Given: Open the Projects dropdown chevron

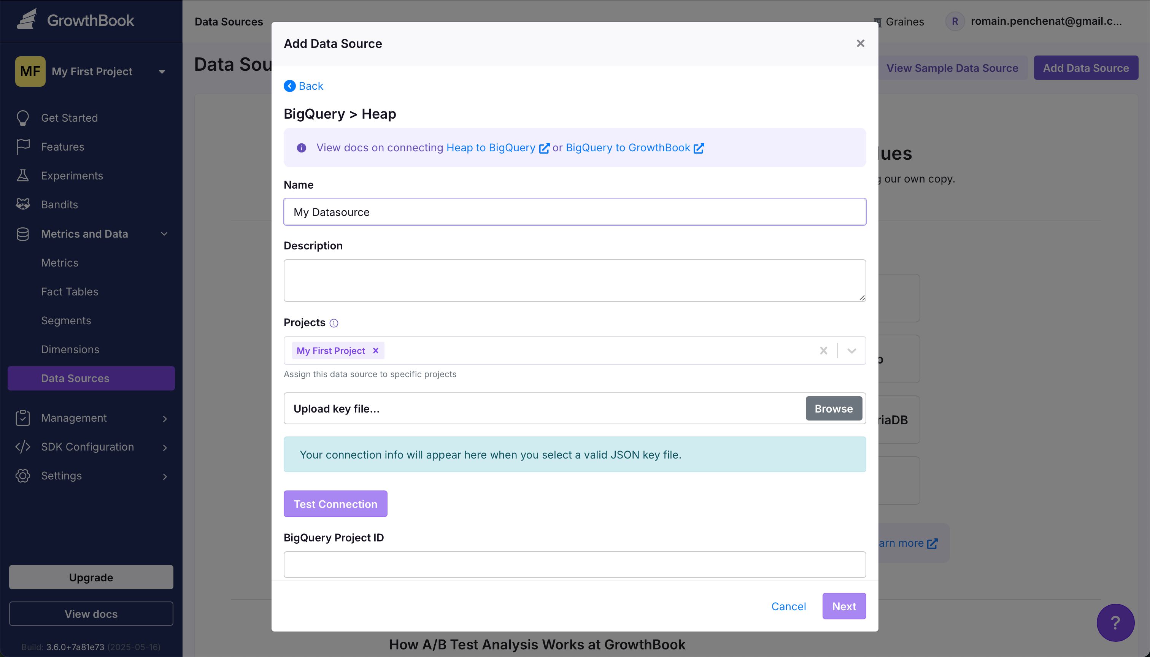Looking at the screenshot, I should pos(852,351).
